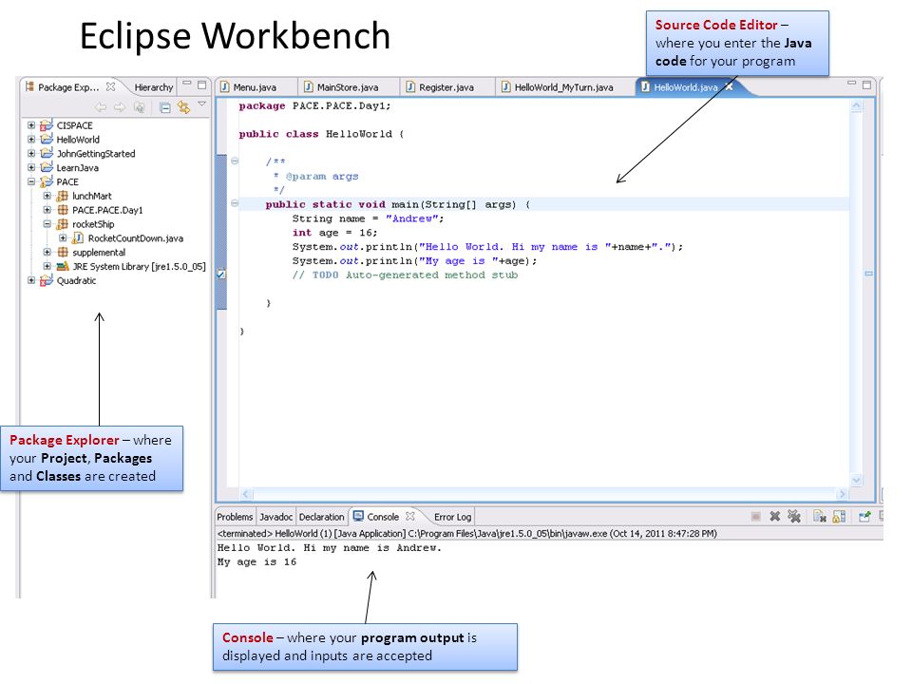The image size is (912, 684).
Task: Toggle Pin Console in the Console toolbar
Action: [864, 516]
